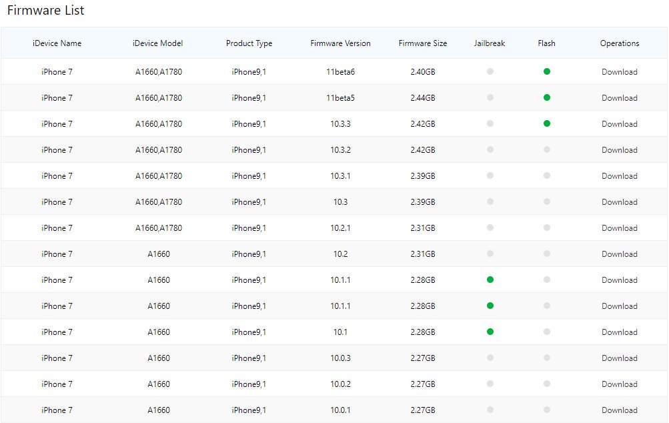The height and width of the screenshot is (423, 669).
Task: Click gray Flash dot in 10.3.2 row
Action: coord(547,149)
